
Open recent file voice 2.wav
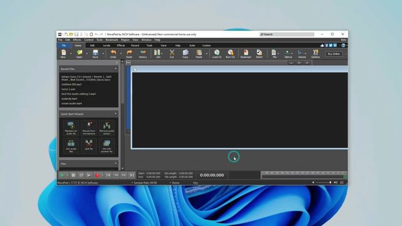tap(68, 89)
